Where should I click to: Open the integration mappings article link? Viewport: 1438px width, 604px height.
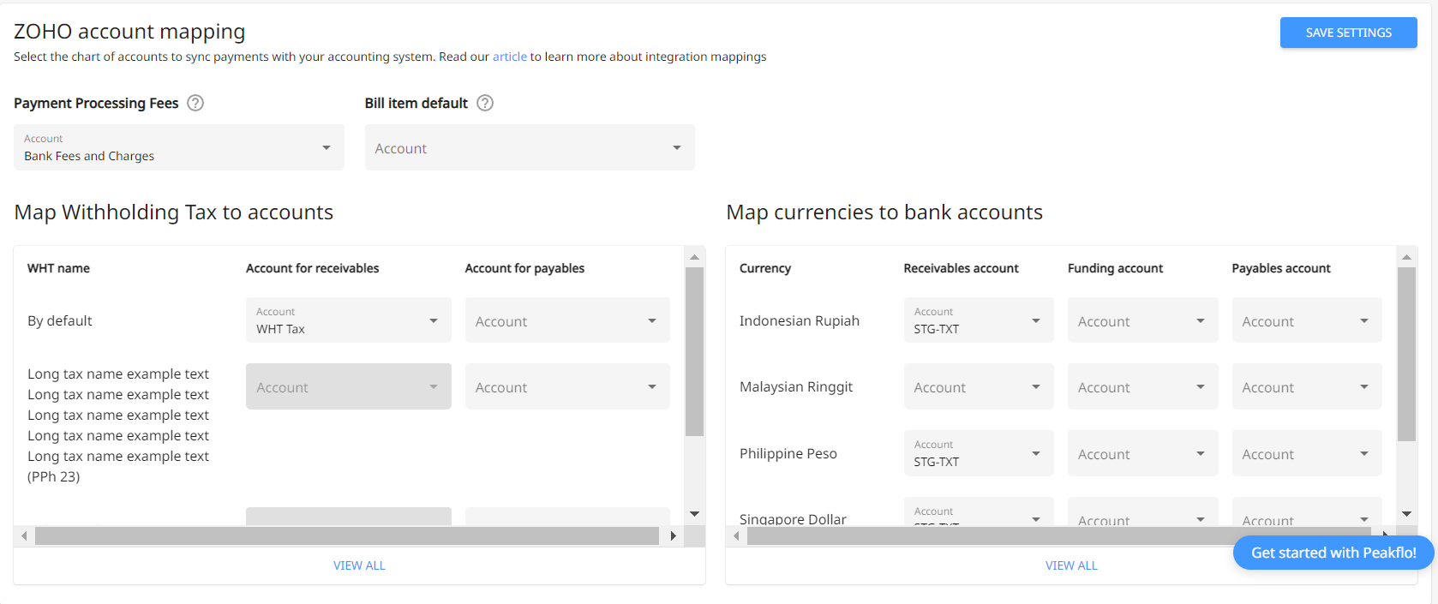click(x=509, y=57)
